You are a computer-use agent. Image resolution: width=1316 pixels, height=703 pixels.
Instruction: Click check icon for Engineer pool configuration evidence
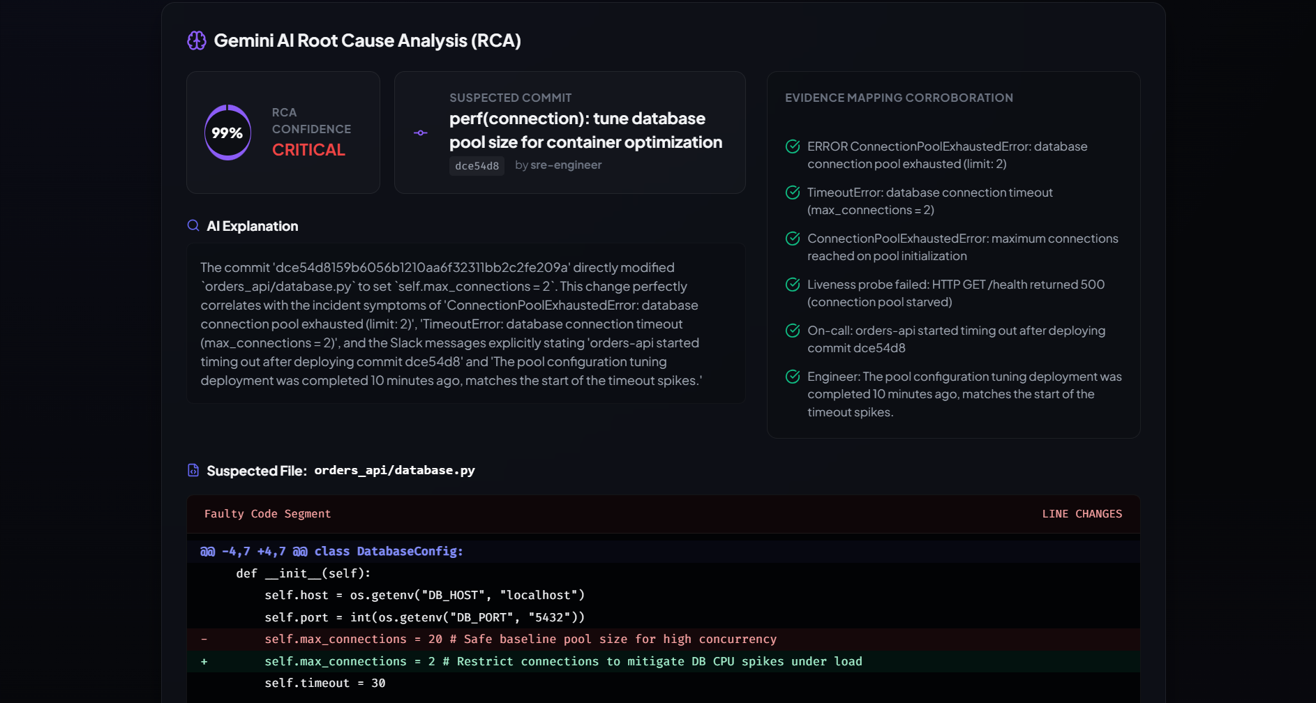(x=793, y=377)
